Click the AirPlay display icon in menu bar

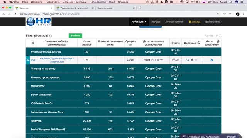click(x=187, y=2)
